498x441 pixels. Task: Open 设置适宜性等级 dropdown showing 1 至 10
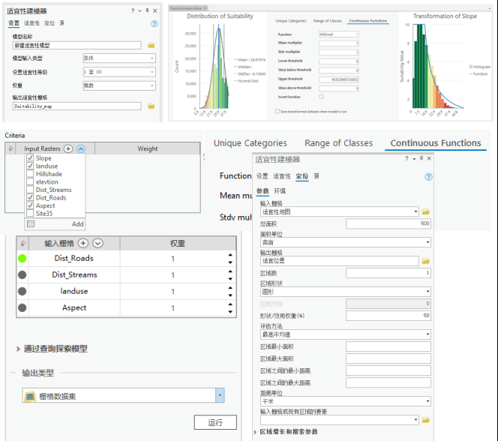pyautogui.click(x=119, y=72)
